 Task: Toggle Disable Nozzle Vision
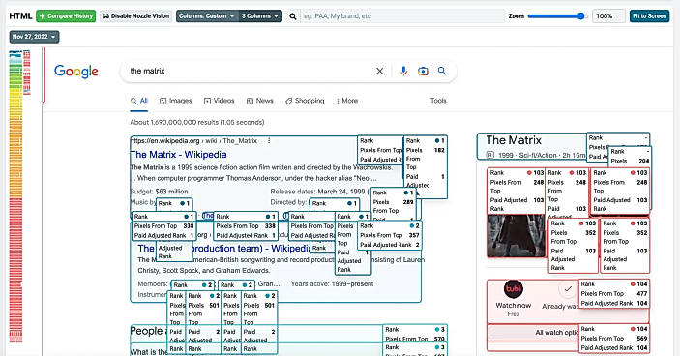(136, 16)
